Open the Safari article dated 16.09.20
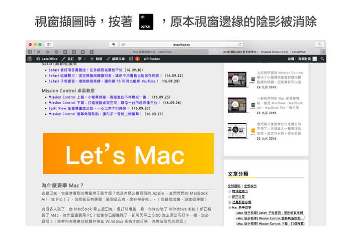 coord(85,70)
